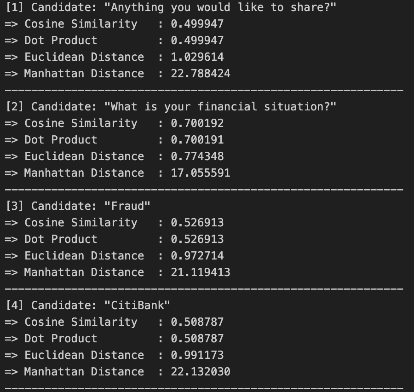
Task: Click the Cosine Similarity line under CitiBank
Action: [114, 322]
